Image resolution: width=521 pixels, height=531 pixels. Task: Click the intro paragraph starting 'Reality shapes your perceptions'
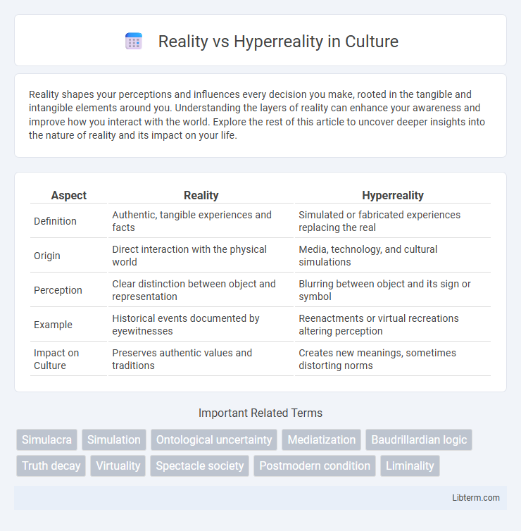tap(257, 115)
